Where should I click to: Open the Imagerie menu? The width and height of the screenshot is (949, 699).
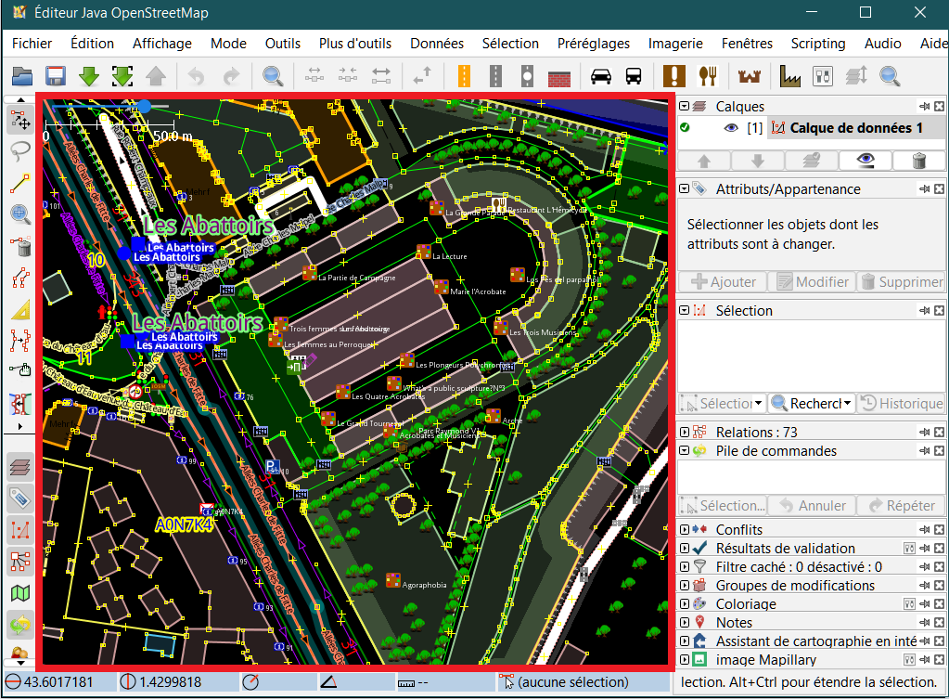click(x=674, y=43)
